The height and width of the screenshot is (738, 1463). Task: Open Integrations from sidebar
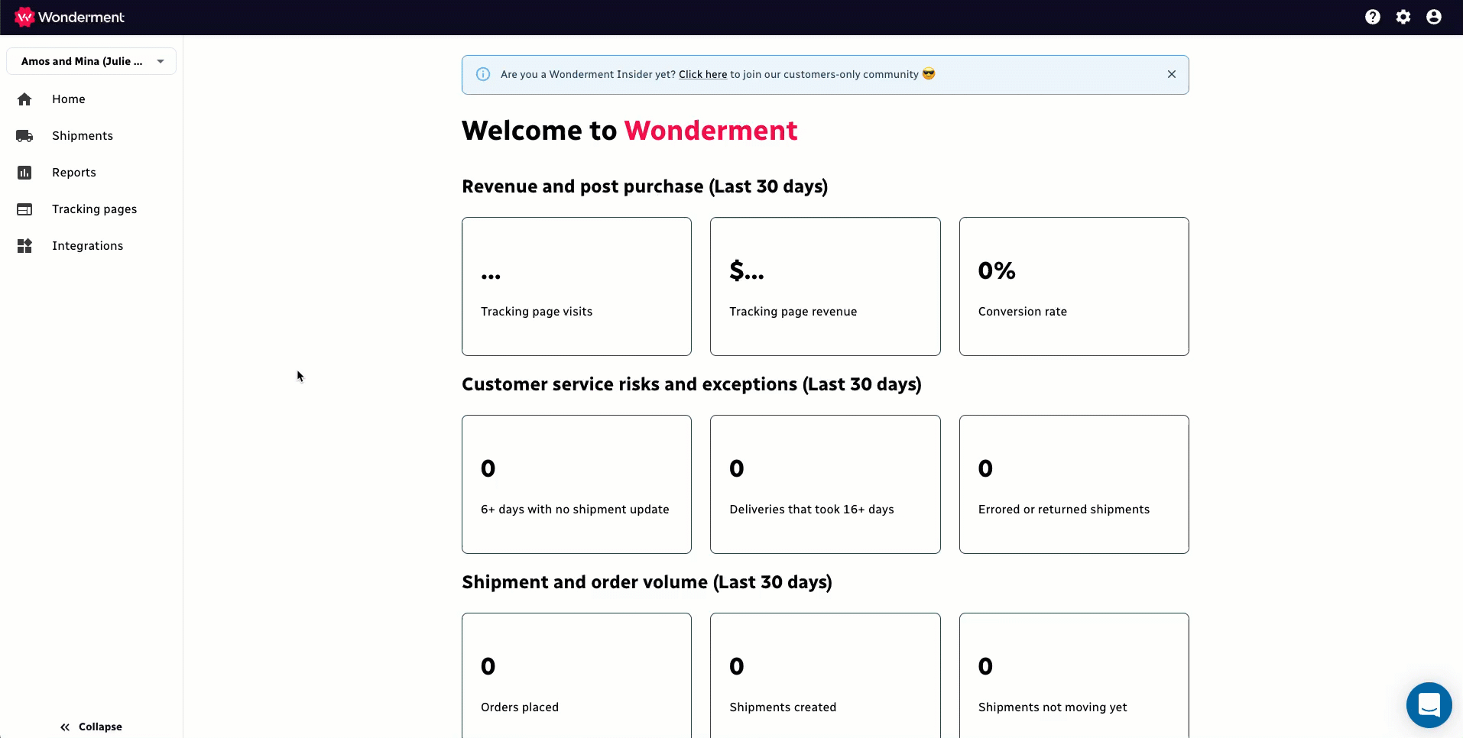tap(88, 246)
